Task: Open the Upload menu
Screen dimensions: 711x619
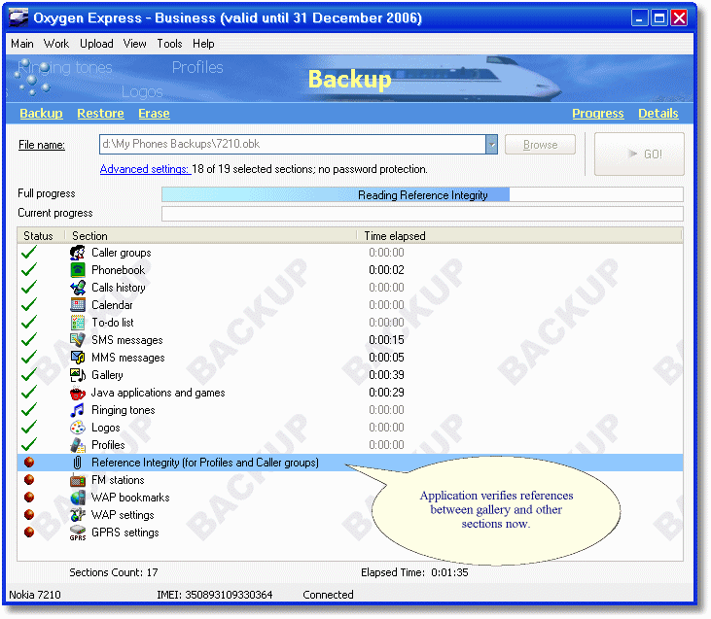Action: (x=96, y=44)
